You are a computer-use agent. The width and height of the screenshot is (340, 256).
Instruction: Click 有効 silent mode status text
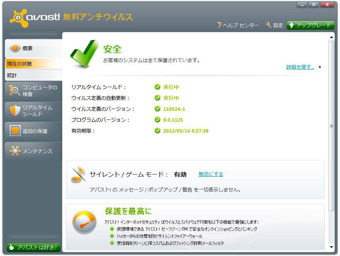coord(180,175)
